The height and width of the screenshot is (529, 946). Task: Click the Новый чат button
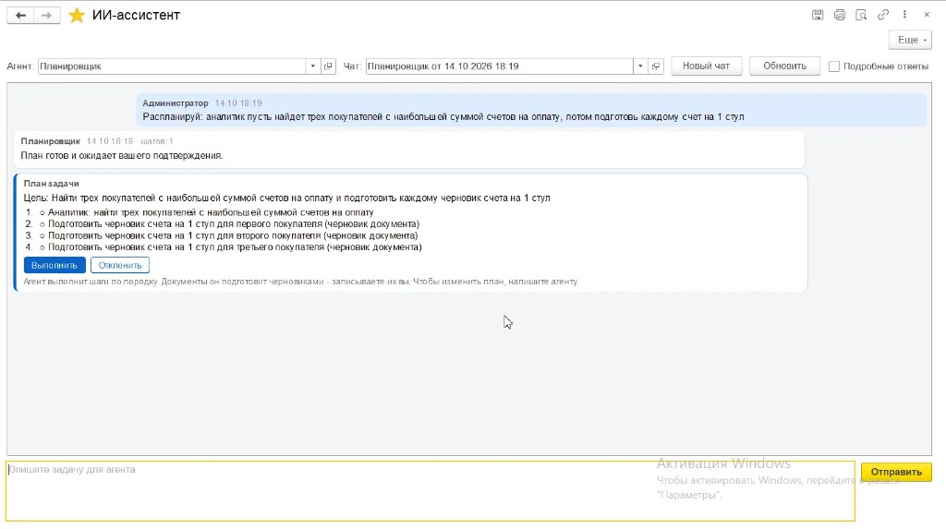706,66
